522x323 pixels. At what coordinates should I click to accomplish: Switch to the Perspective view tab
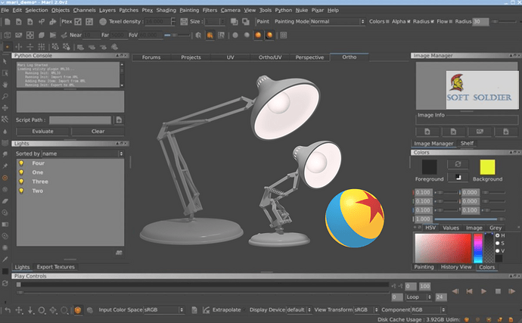coord(309,57)
